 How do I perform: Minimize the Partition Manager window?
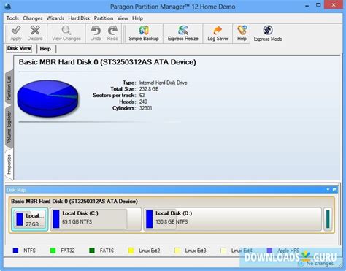[x=307, y=5]
